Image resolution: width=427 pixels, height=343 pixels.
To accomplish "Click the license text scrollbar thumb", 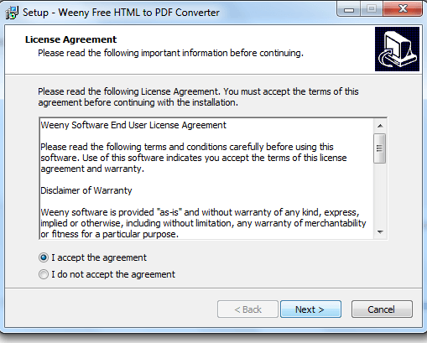I will pos(380,148).
